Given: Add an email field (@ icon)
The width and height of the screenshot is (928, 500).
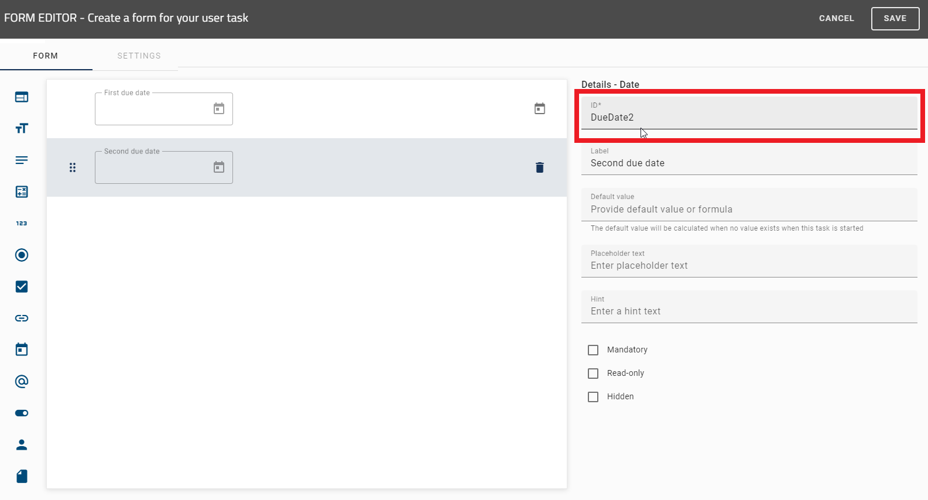Looking at the screenshot, I should (22, 382).
